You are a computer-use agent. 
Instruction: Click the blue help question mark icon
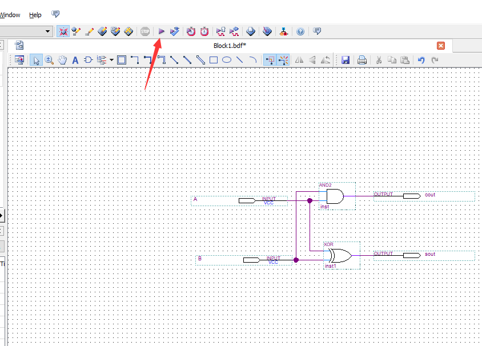click(x=300, y=31)
